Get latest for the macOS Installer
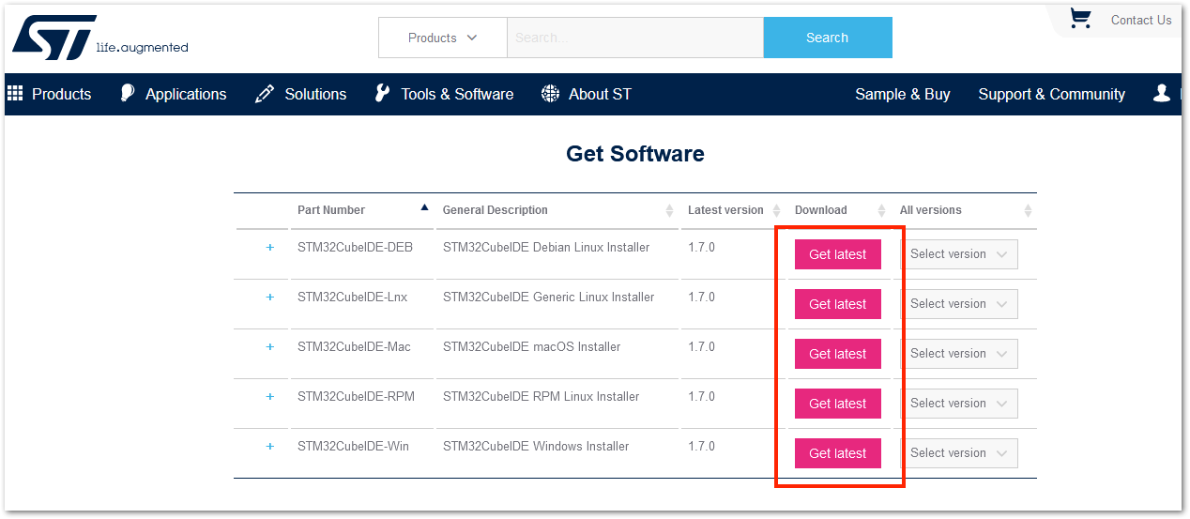 [838, 354]
